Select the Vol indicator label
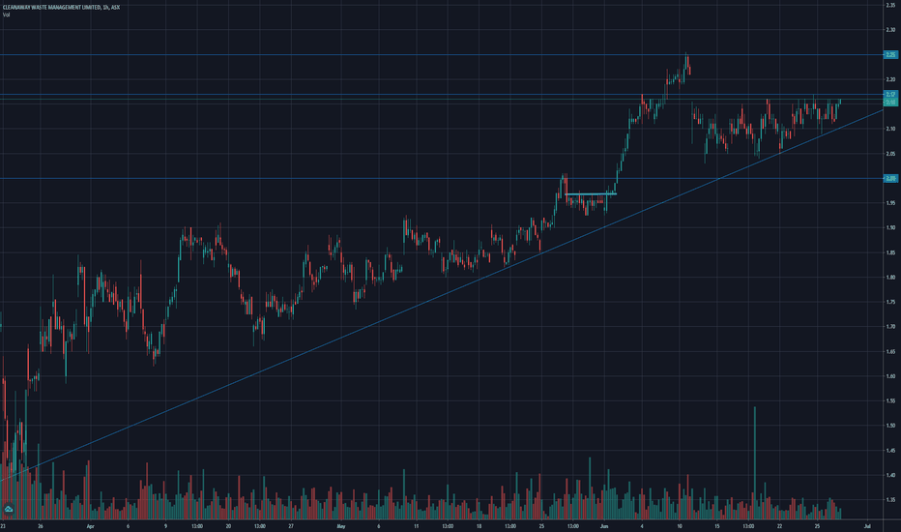The image size is (901, 532). (x=7, y=15)
